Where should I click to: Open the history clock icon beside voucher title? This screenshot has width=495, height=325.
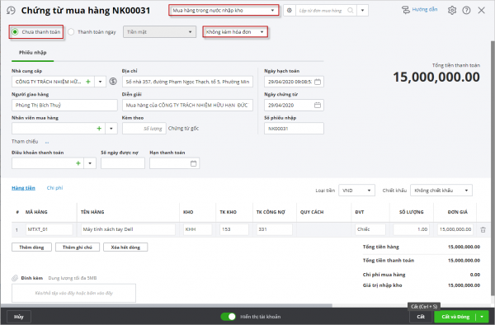tap(11, 11)
